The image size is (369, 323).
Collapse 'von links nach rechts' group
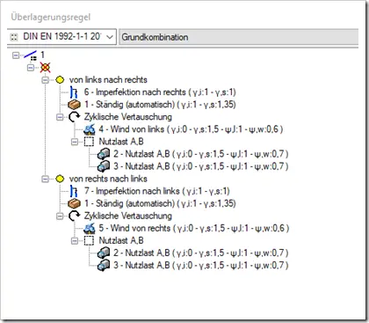(x=45, y=80)
